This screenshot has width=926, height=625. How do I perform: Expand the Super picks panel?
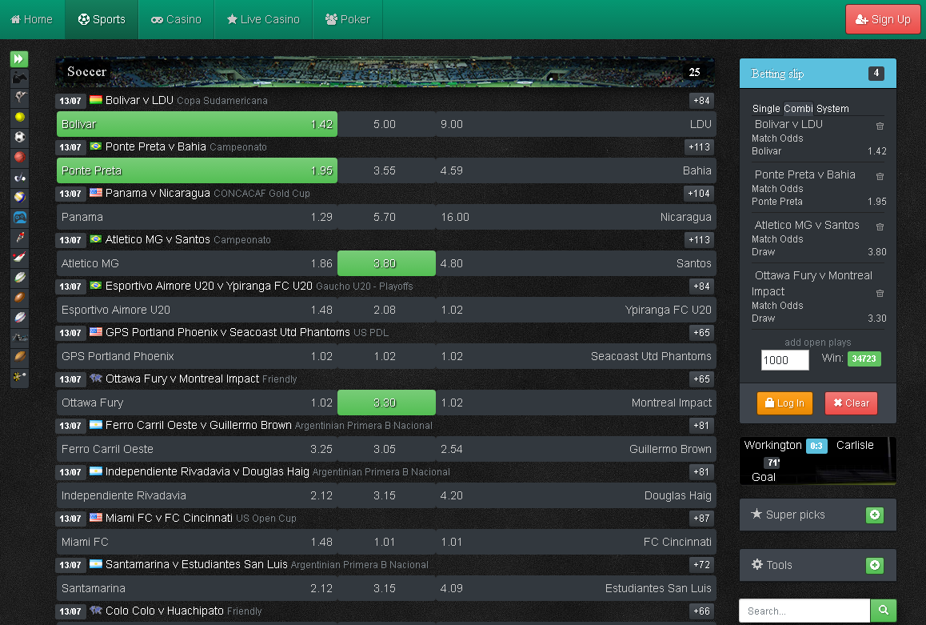[875, 515]
